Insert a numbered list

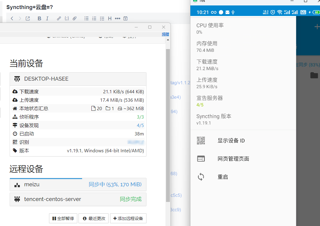[94, 19]
